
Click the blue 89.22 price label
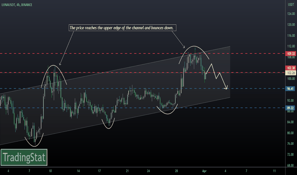pos(290,108)
